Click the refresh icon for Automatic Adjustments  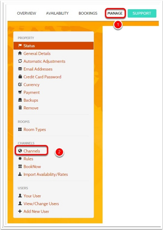click(x=20, y=61)
